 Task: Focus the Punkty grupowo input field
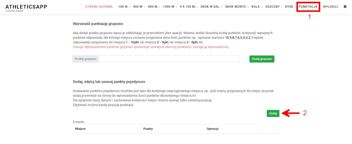pyautogui.click(x=169, y=59)
